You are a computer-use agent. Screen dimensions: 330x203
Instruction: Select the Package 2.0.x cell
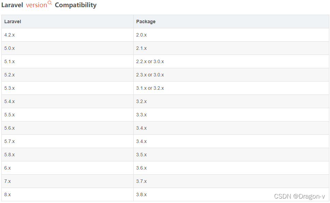point(141,35)
